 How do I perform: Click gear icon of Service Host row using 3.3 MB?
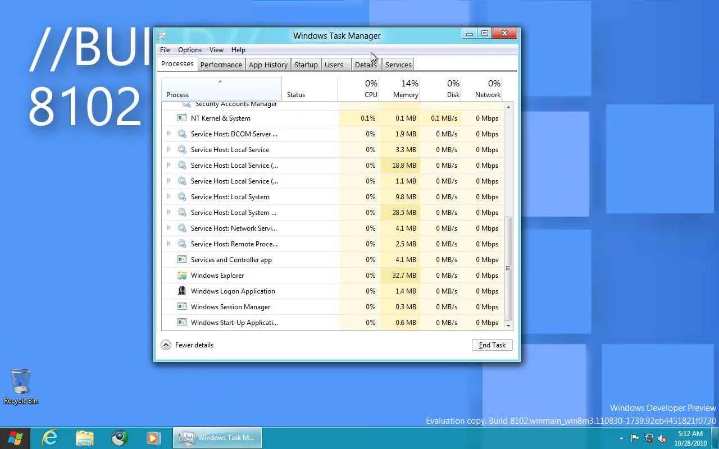tap(181, 149)
